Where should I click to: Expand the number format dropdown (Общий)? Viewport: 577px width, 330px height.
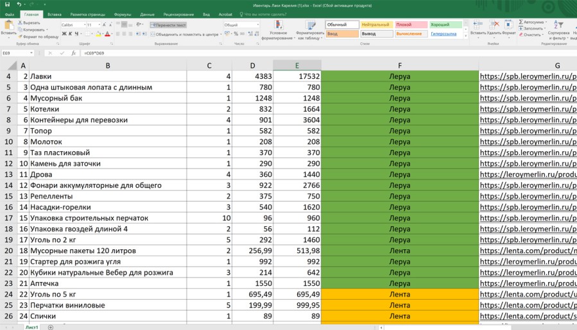(258, 25)
